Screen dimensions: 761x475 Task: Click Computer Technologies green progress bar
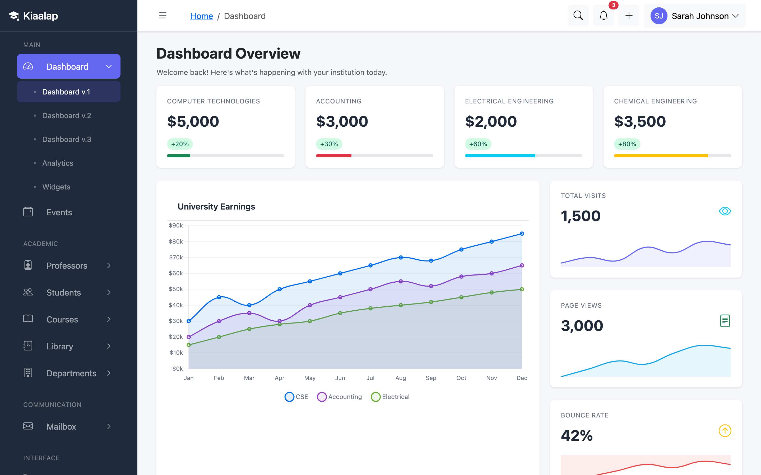click(179, 156)
